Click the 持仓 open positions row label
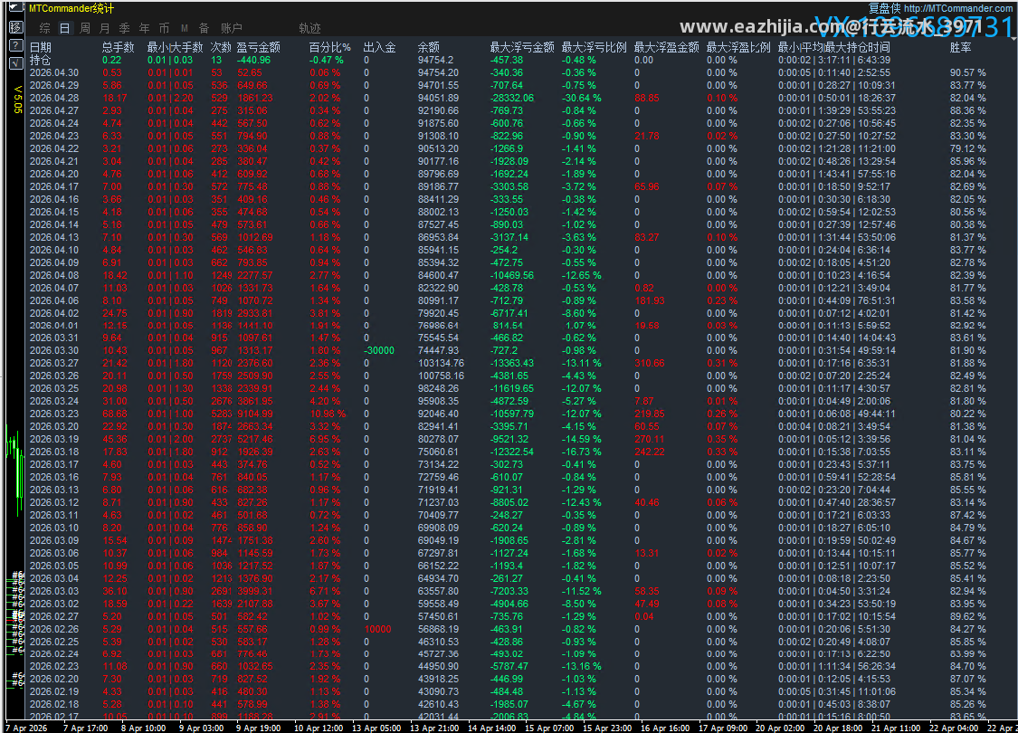This screenshot has height=733, width=1018. [40, 60]
